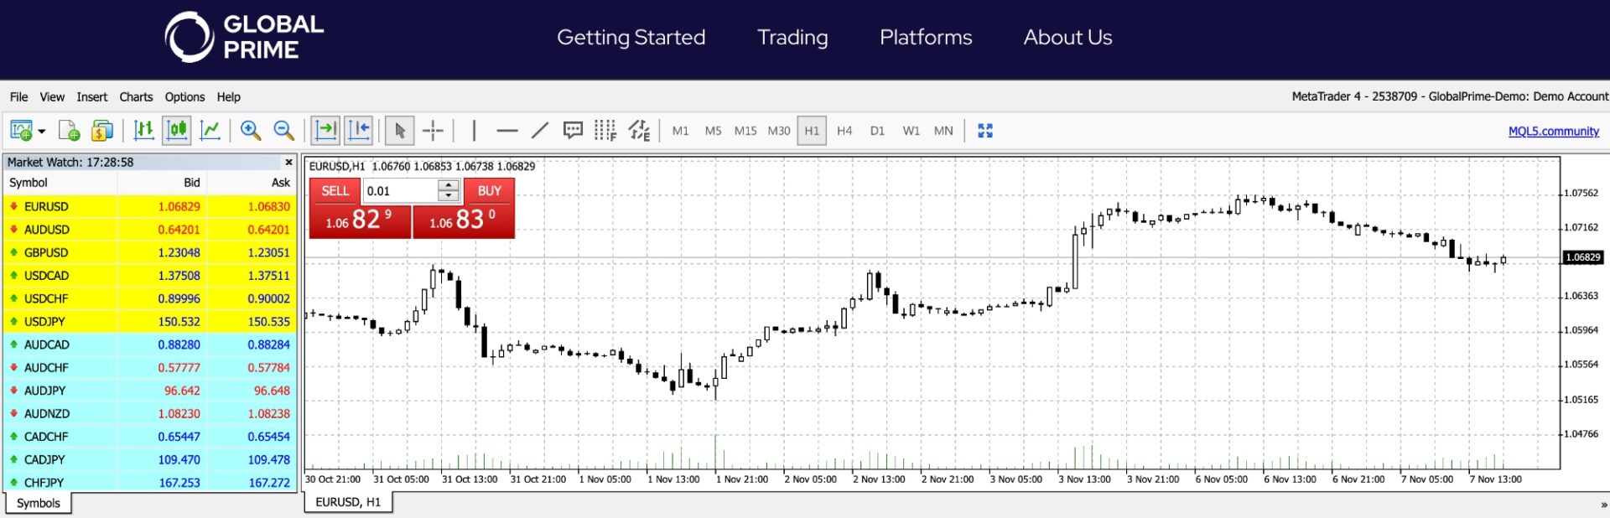
Task: Click the fullscreen toggle icon
Action: coord(985,131)
